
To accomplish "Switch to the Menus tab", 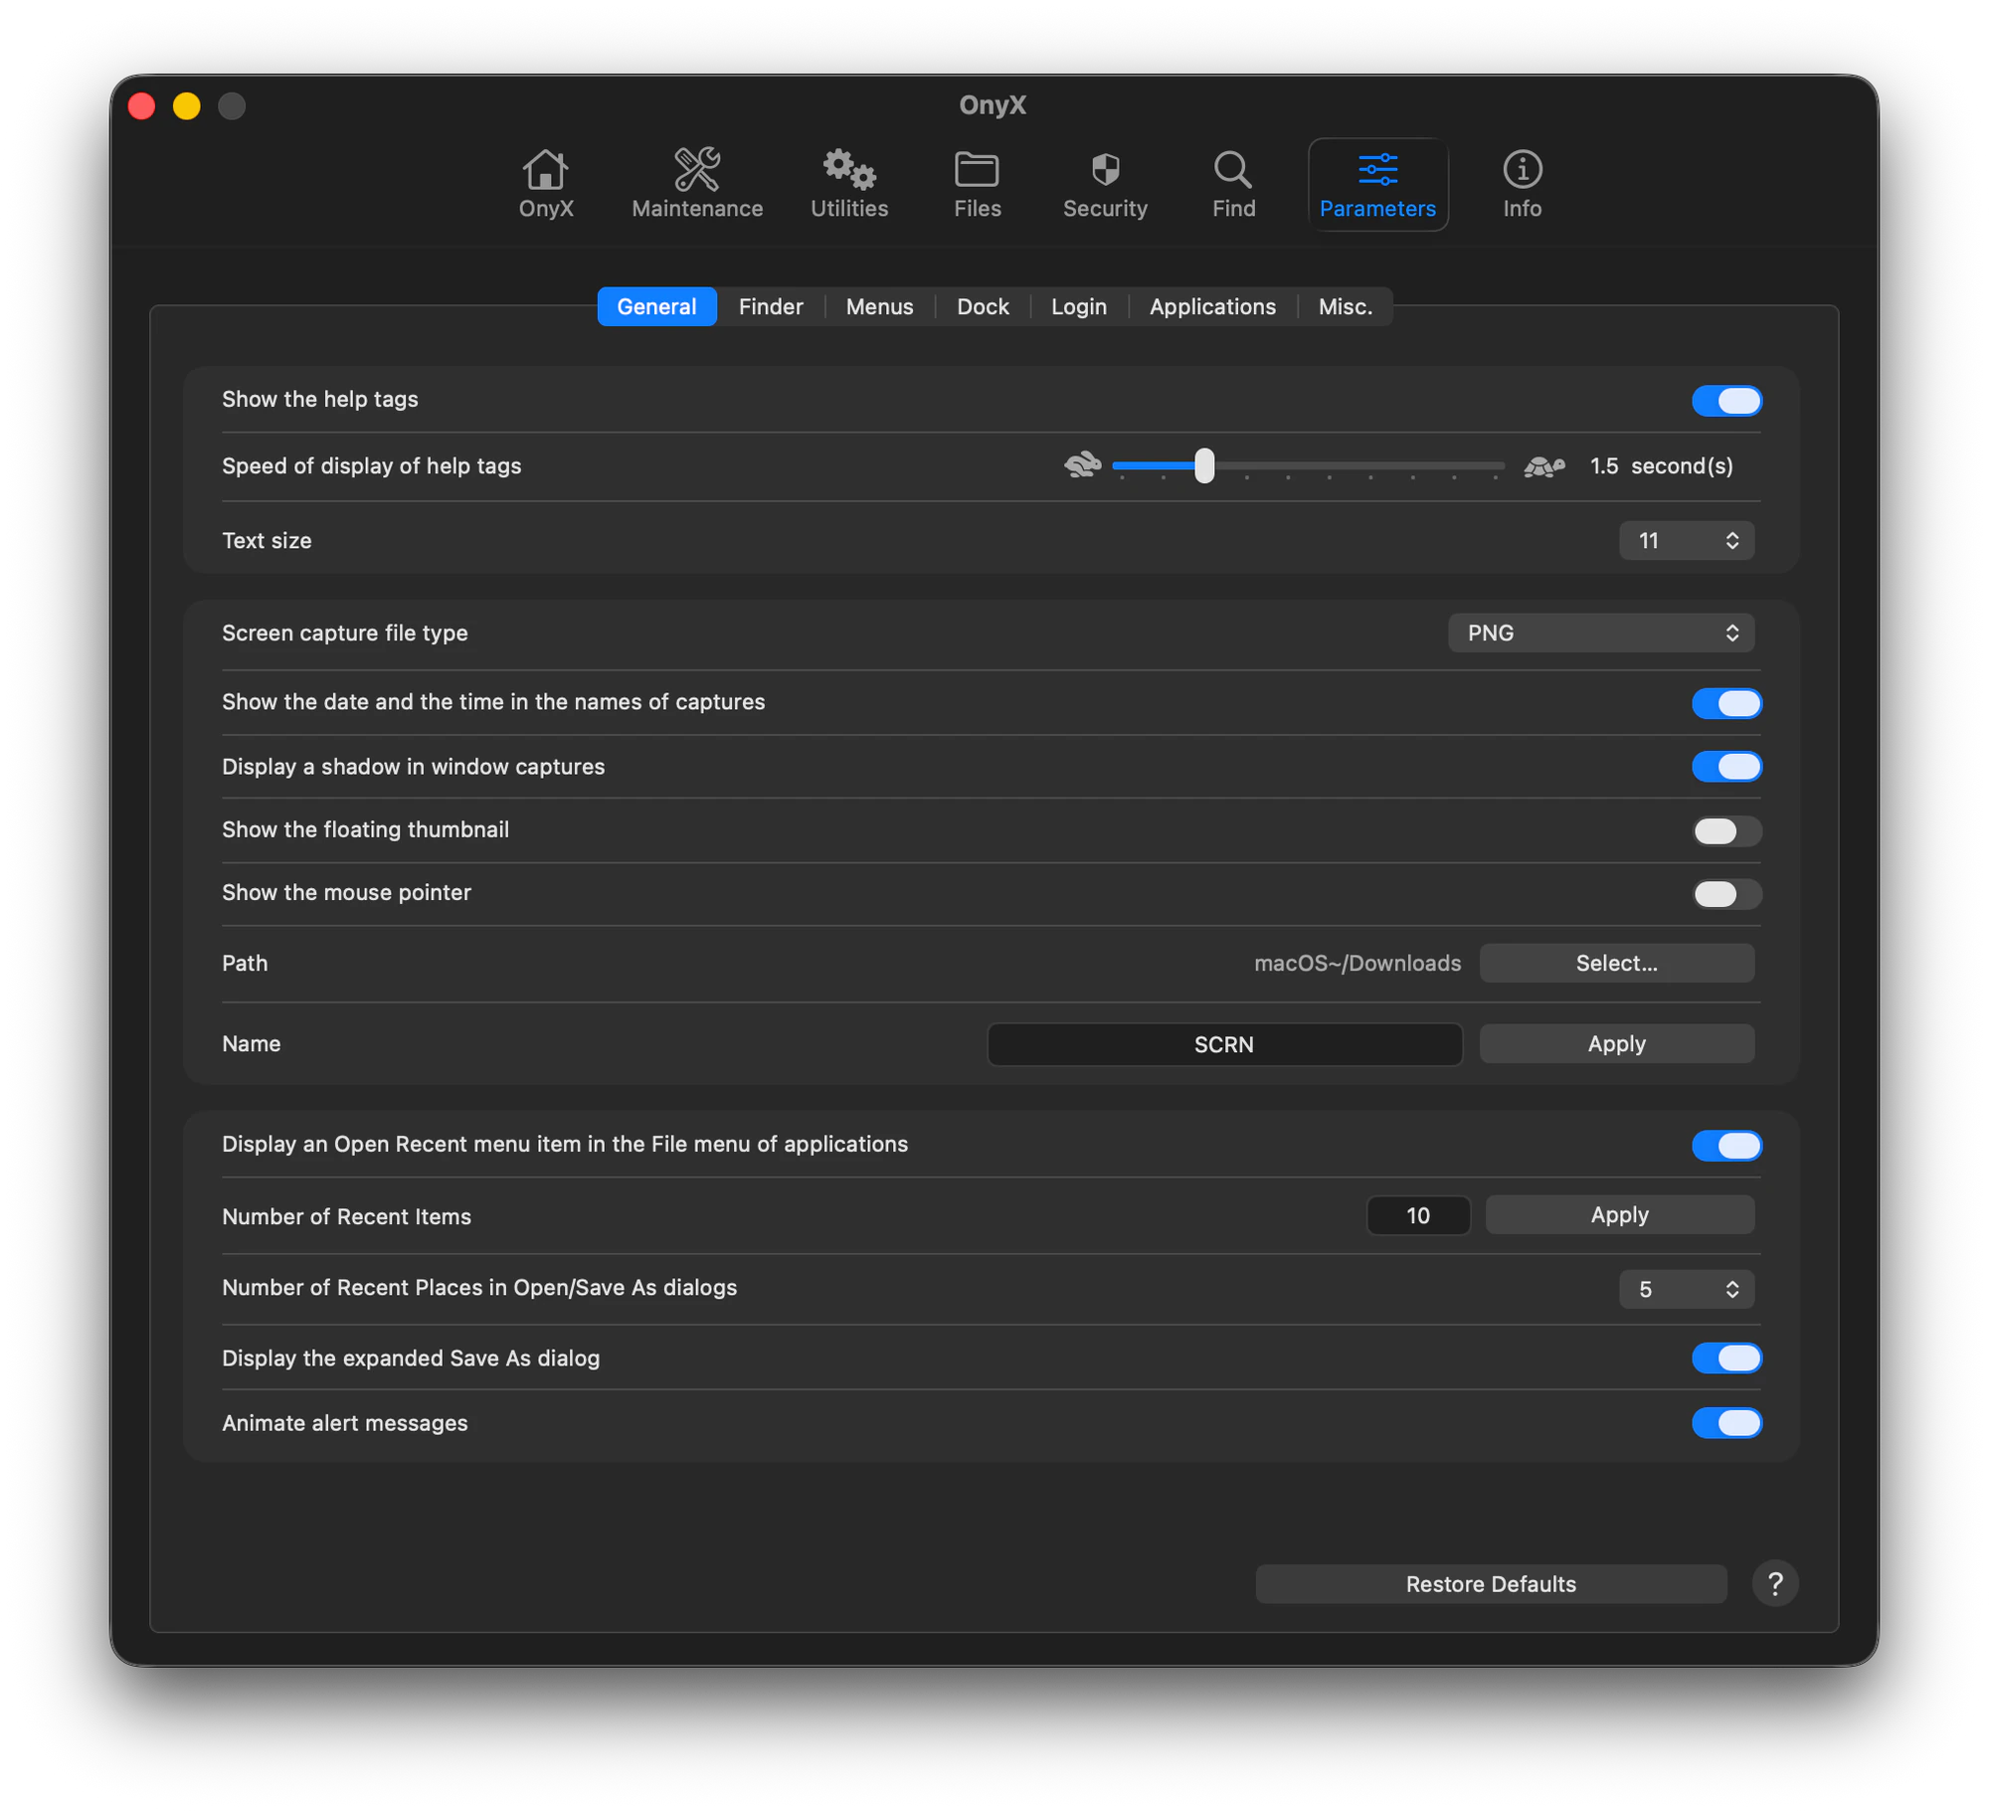I will [x=879, y=306].
